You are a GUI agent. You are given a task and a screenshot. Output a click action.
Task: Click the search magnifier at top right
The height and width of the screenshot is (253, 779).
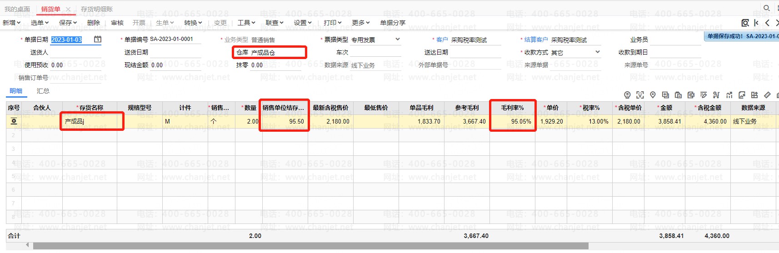[766, 8]
